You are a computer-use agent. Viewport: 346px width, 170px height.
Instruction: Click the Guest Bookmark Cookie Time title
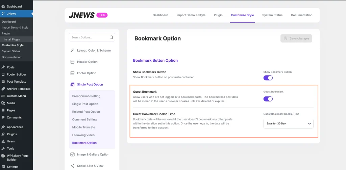pyautogui.click(x=154, y=114)
